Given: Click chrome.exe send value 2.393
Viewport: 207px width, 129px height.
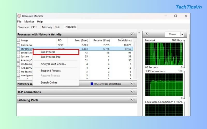Looking at the screenshot, I should click(x=85, y=49).
